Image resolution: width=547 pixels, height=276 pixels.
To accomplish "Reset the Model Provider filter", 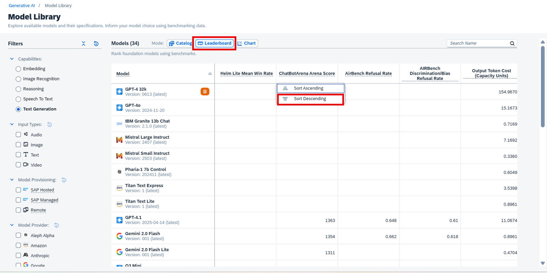I will tap(57, 225).
